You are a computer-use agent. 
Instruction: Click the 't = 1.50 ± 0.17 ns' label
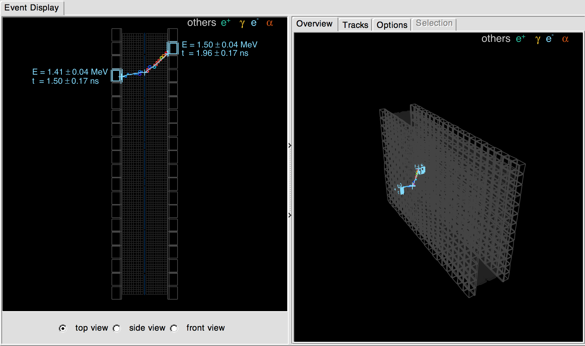point(66,81)
